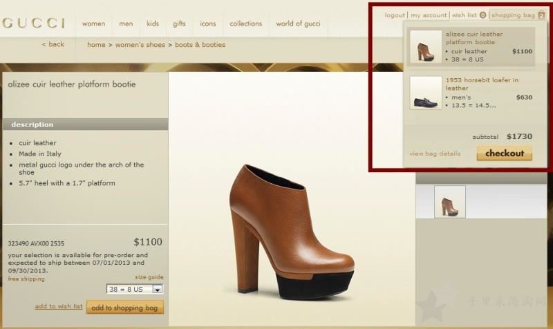Image resolution: width=553 pixels, height=329 pixels.
Task: Click the '5.7" heel with a 1.7" platform' line
Action: click(66, 183)
